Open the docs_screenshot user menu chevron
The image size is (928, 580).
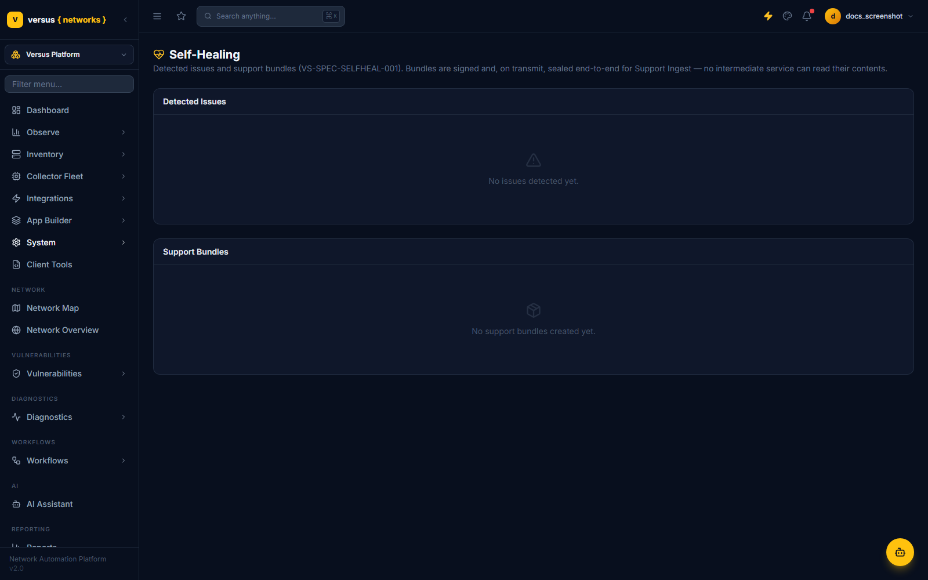pos(911,16)
